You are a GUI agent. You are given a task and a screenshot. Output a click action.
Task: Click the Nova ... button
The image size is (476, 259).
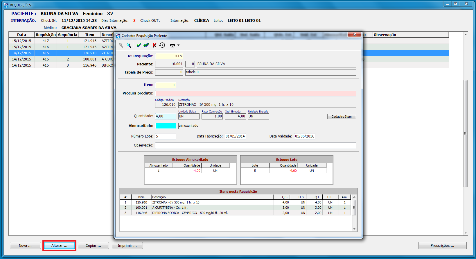25,246
